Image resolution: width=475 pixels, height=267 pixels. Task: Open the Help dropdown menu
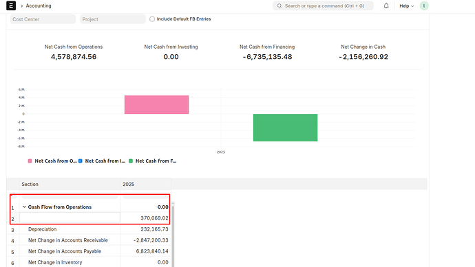tap(406, 5)
